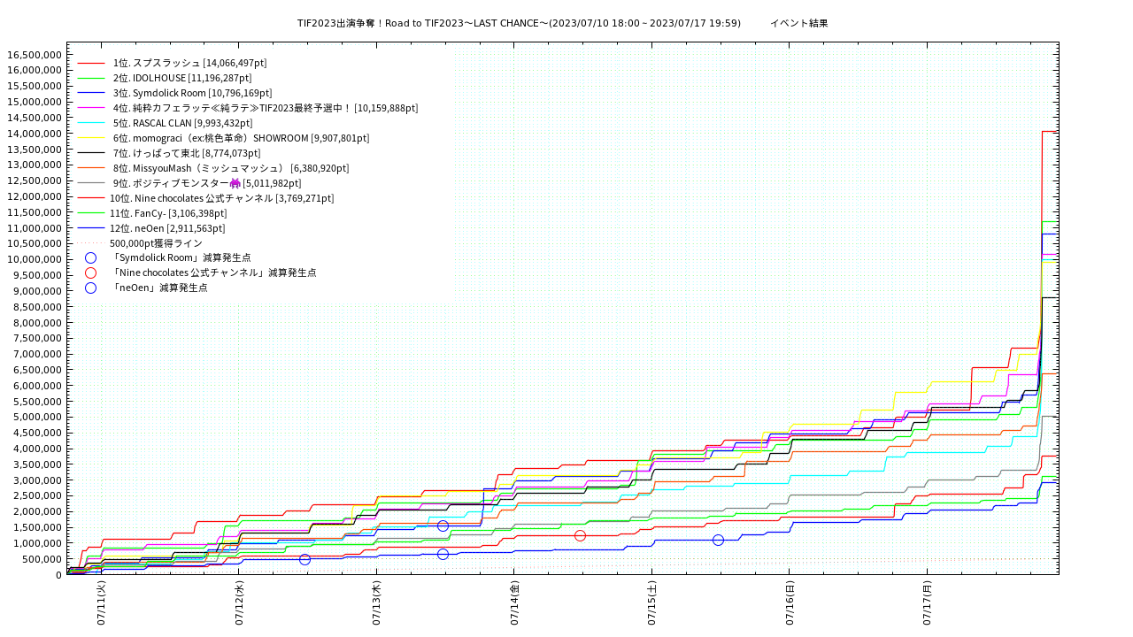The image size is (1133, 637).
Task: Click the upper blue circle marker before 07/14
Action: (x=443, y=526)
